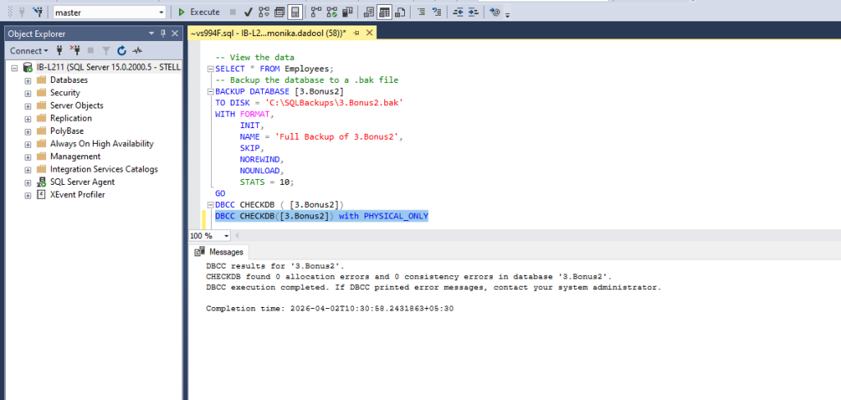
Task: Select Results to Text icon
Action: click(x=369, y=11)
